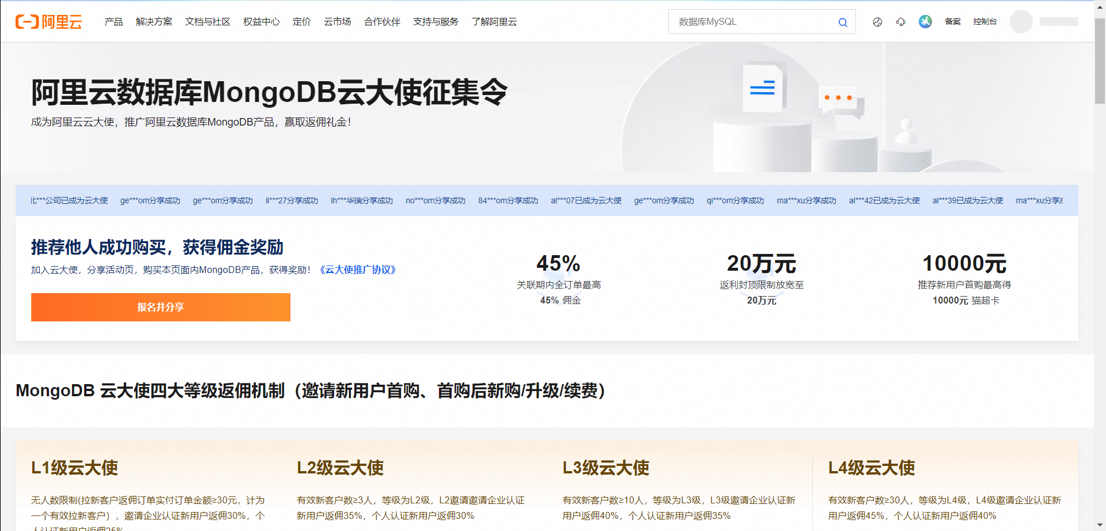
Task: Open the globe language icon
Action: coord(877,22)
